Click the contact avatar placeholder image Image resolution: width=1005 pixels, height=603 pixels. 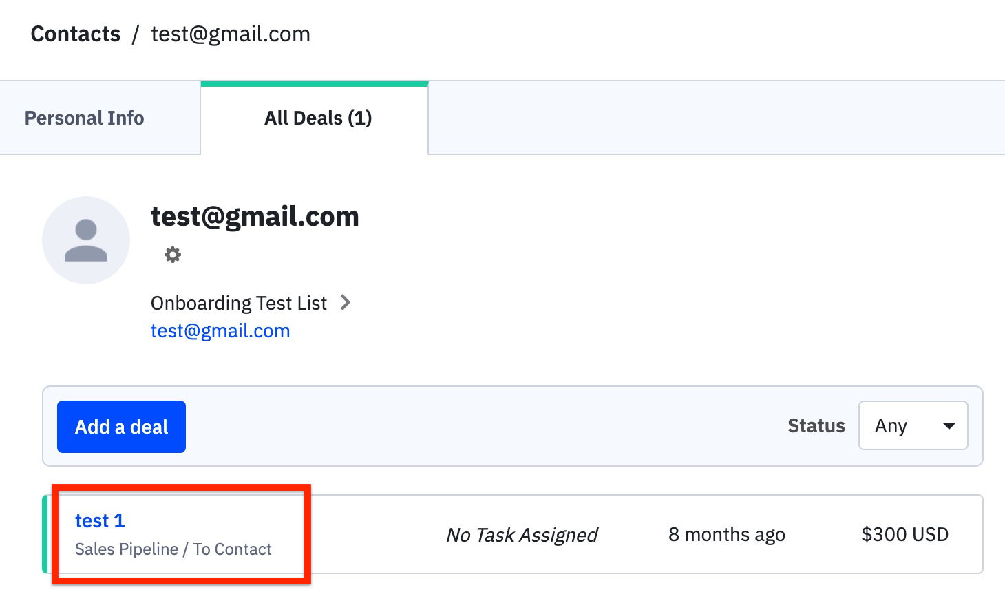coord(86,240)
